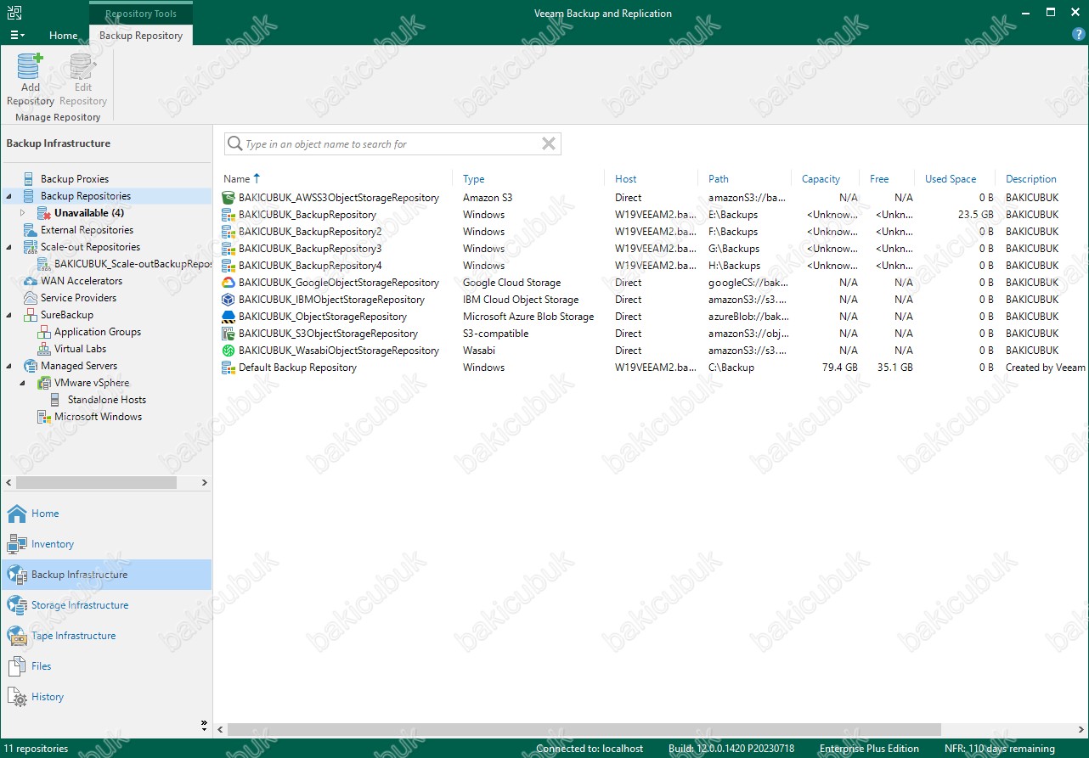Collapse the Scale-out Repositories node
This screenshot has width=1089, height=758.
pyautogui.click(x=8, y=247)
